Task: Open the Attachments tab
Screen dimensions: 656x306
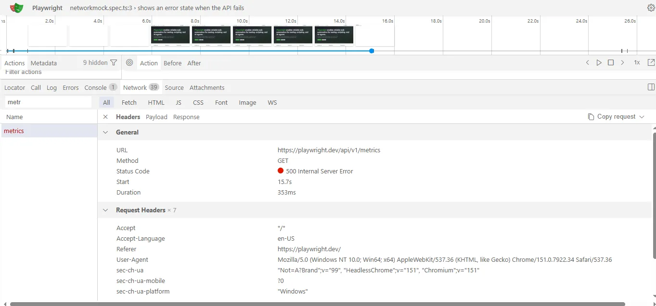Action: click(207, 87)
